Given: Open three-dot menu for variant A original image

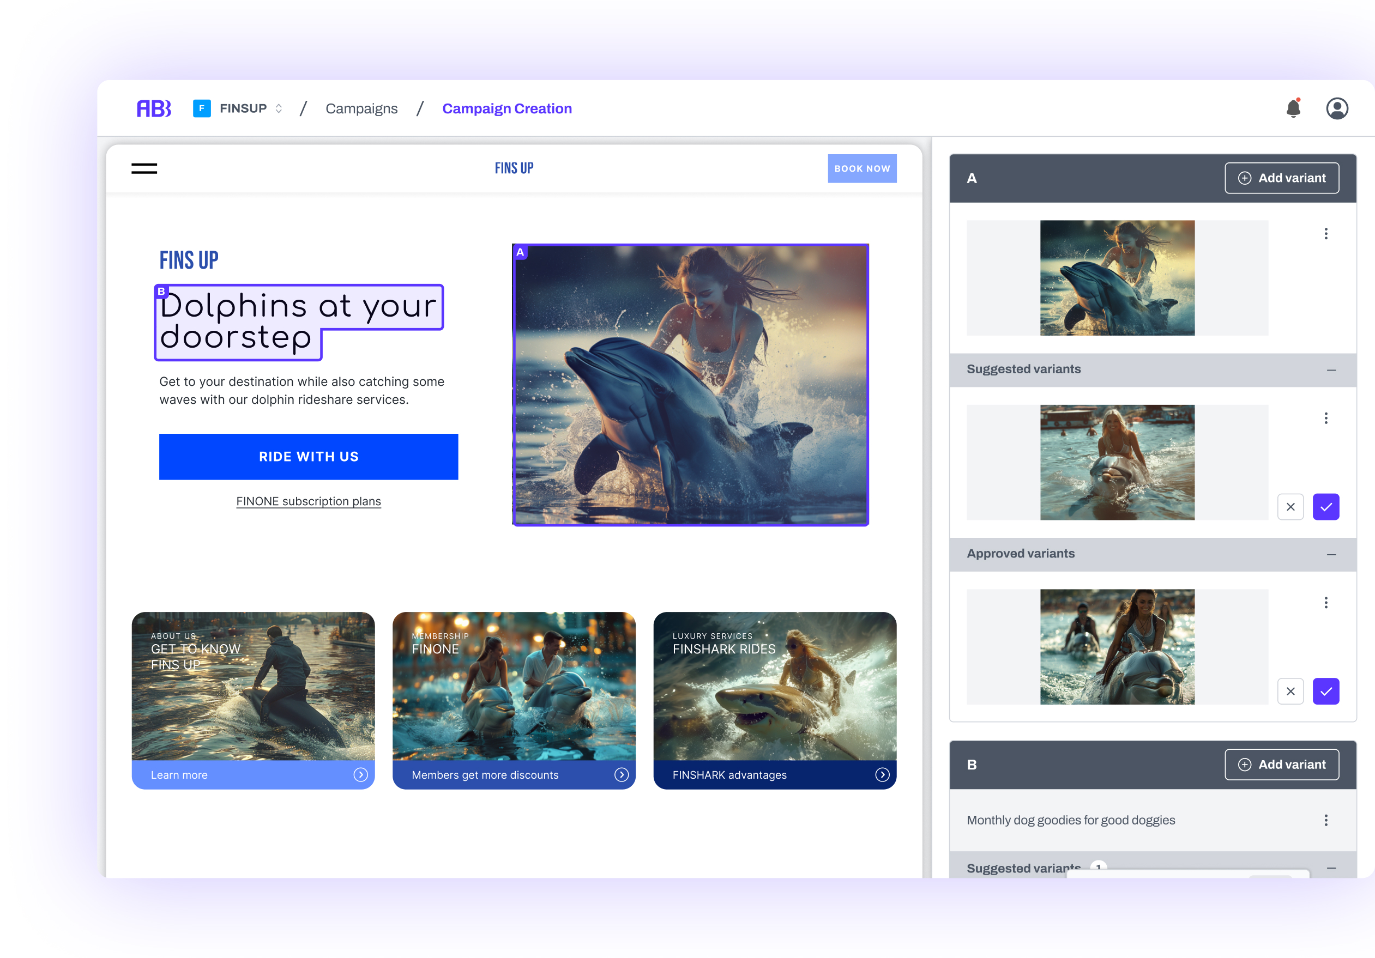Looking at the screenshot, I should click(1325, 234).
